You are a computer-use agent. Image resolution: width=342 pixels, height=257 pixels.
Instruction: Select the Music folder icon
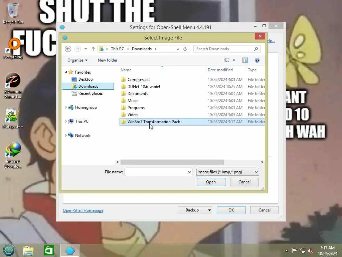(124, 100)
